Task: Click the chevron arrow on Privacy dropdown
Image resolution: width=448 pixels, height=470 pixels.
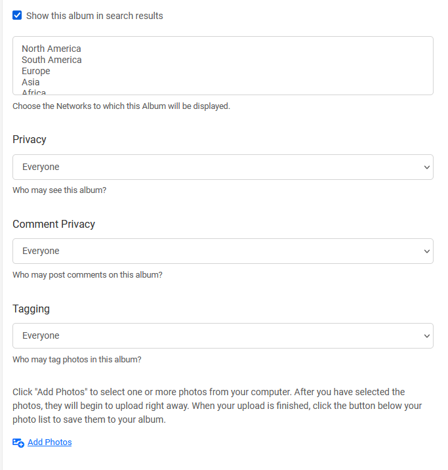Action: click(427, 167)
